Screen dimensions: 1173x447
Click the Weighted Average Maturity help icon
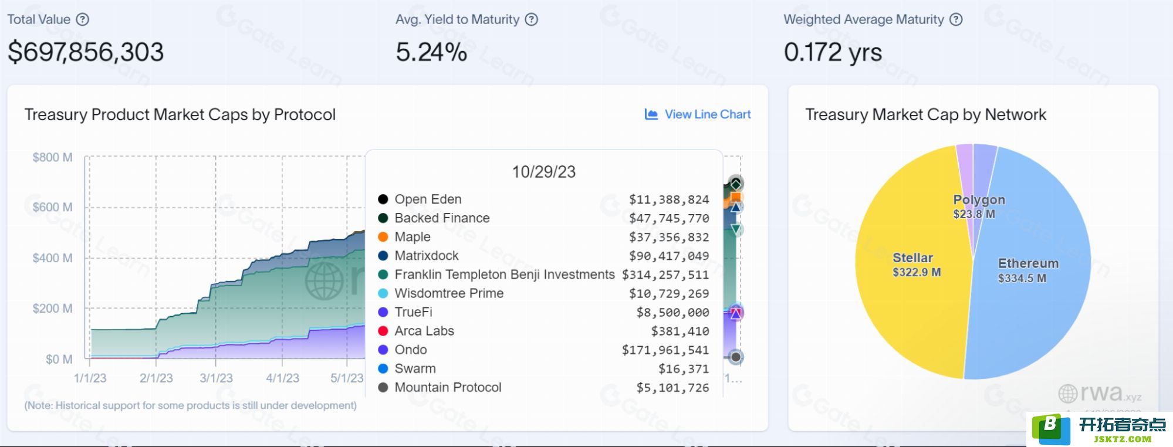coord(956,19)
